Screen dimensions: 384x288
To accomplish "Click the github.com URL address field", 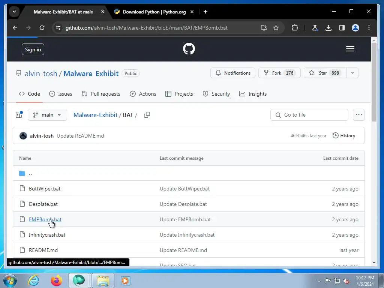I will pos(147,28).
